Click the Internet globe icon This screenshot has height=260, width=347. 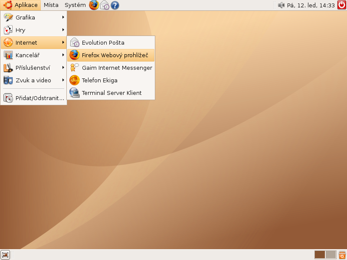tap(8, 42)
